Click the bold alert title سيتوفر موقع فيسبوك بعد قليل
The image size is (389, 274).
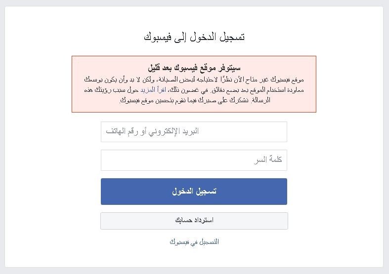click(x=194, y=67)
